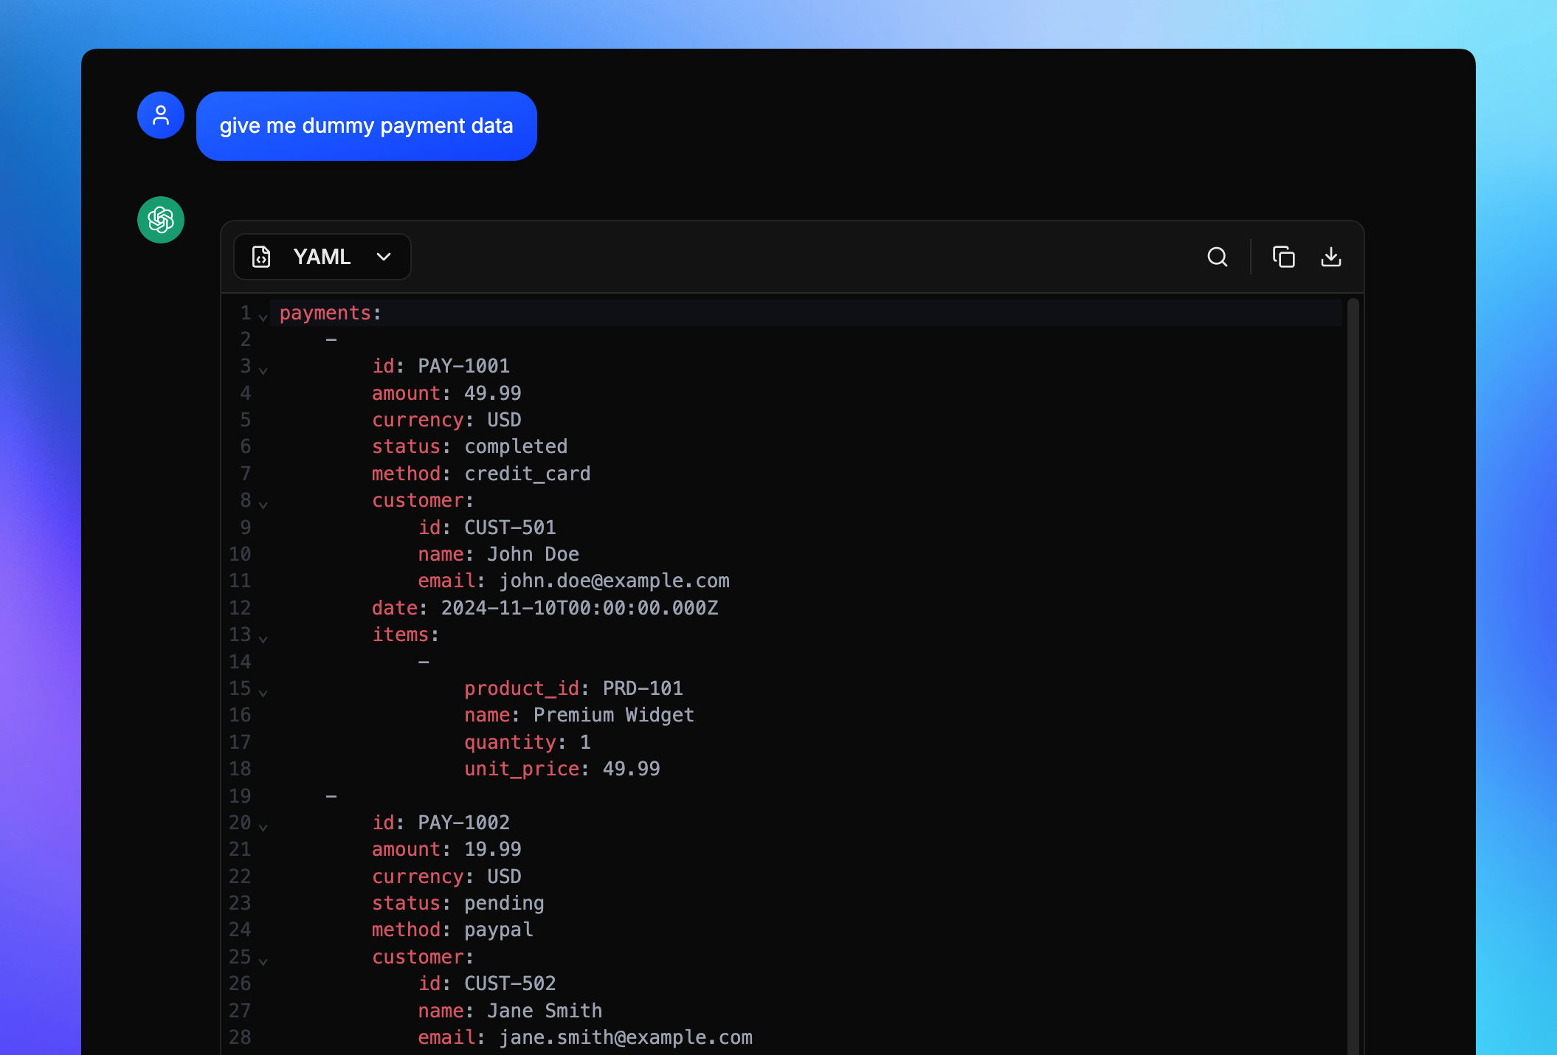The height and width of the screenshot is (1055, 1557).
Task: Download the YAML file
Action: coord(1330,257)
